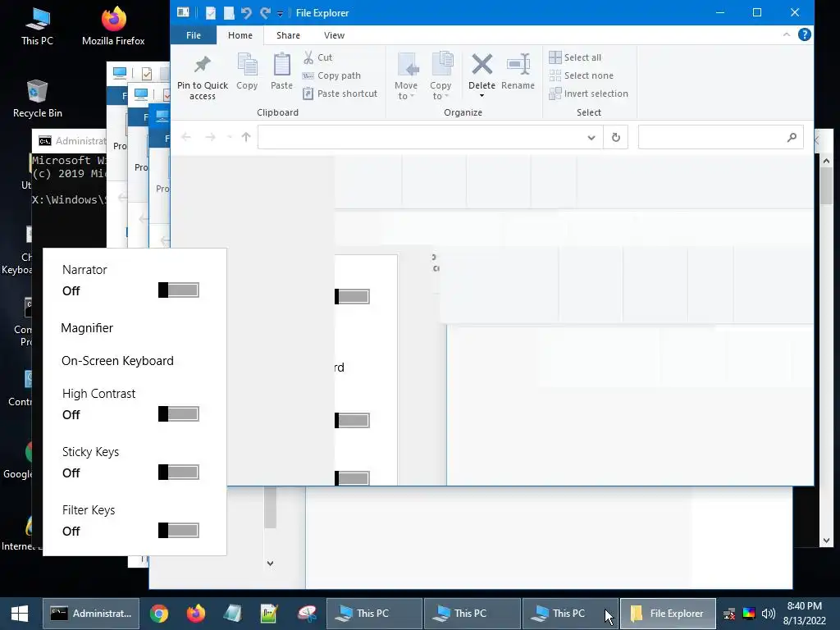
Task: Click Select none in the ribbon
Action: click(582, 75)
